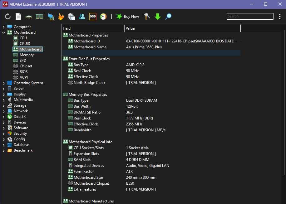Open the ACPI tree item

(24, 77)
